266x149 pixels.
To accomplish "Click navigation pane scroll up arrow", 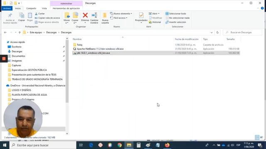I will coord(67,38).
